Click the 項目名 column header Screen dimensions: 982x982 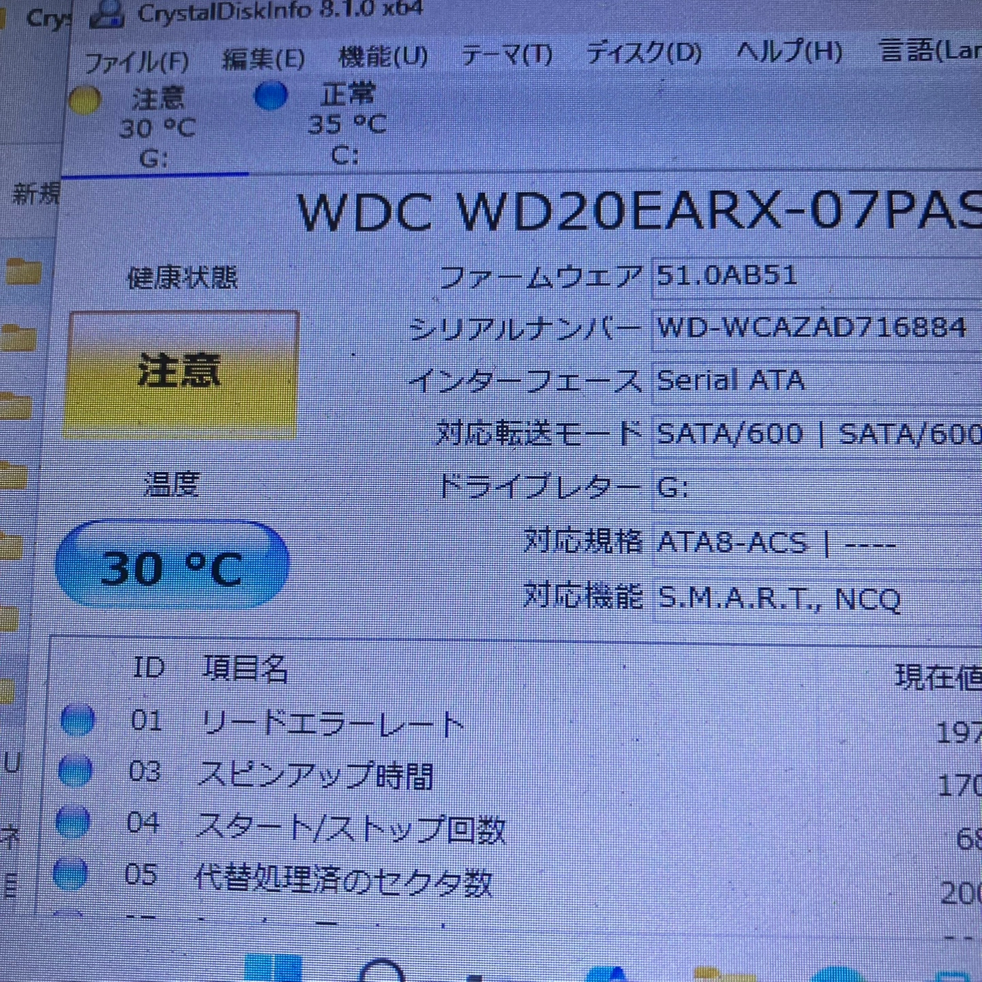[x=245, y=668]
